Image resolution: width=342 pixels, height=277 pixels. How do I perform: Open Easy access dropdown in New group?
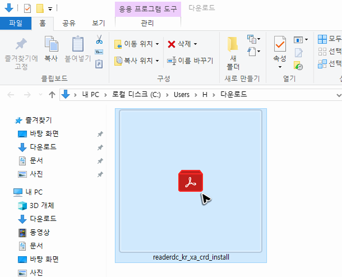coord(254,52)
